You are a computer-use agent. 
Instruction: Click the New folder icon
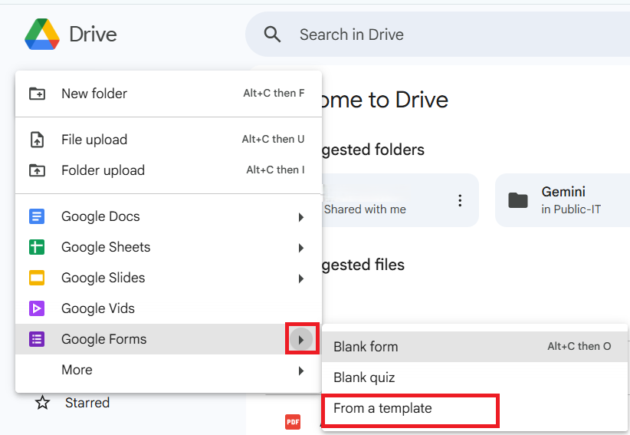(37, 94)
